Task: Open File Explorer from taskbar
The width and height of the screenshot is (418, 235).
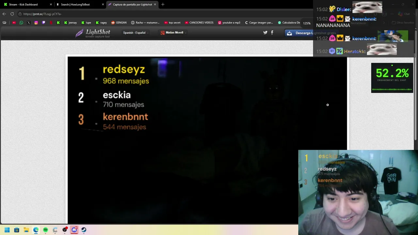Action: tap(26, 230)
